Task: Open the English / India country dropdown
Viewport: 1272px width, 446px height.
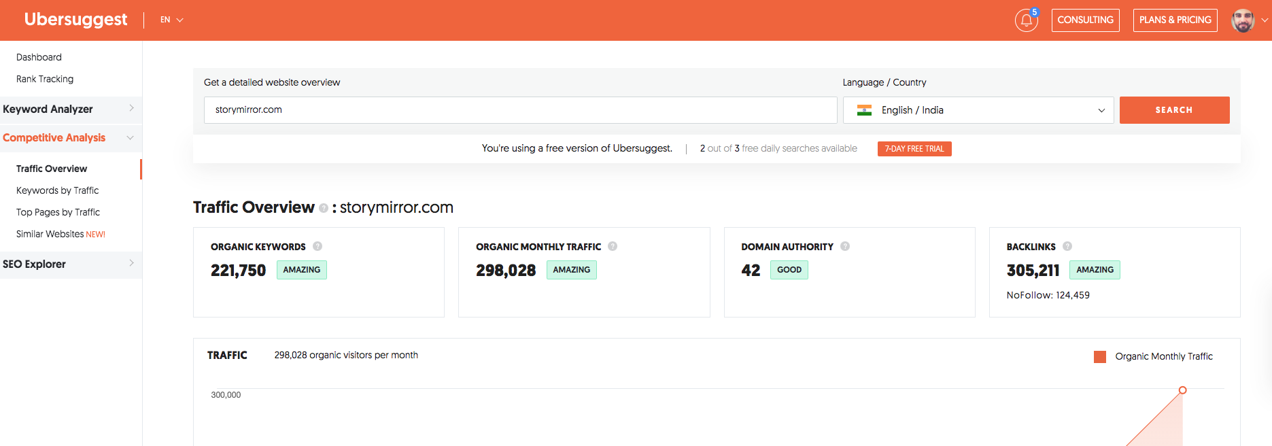Action: coord(978,110)
